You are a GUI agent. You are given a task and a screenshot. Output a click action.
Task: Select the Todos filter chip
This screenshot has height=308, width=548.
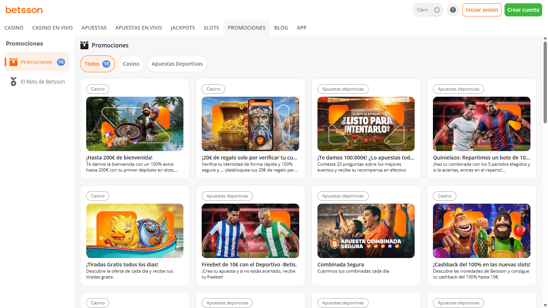[97, 64]
